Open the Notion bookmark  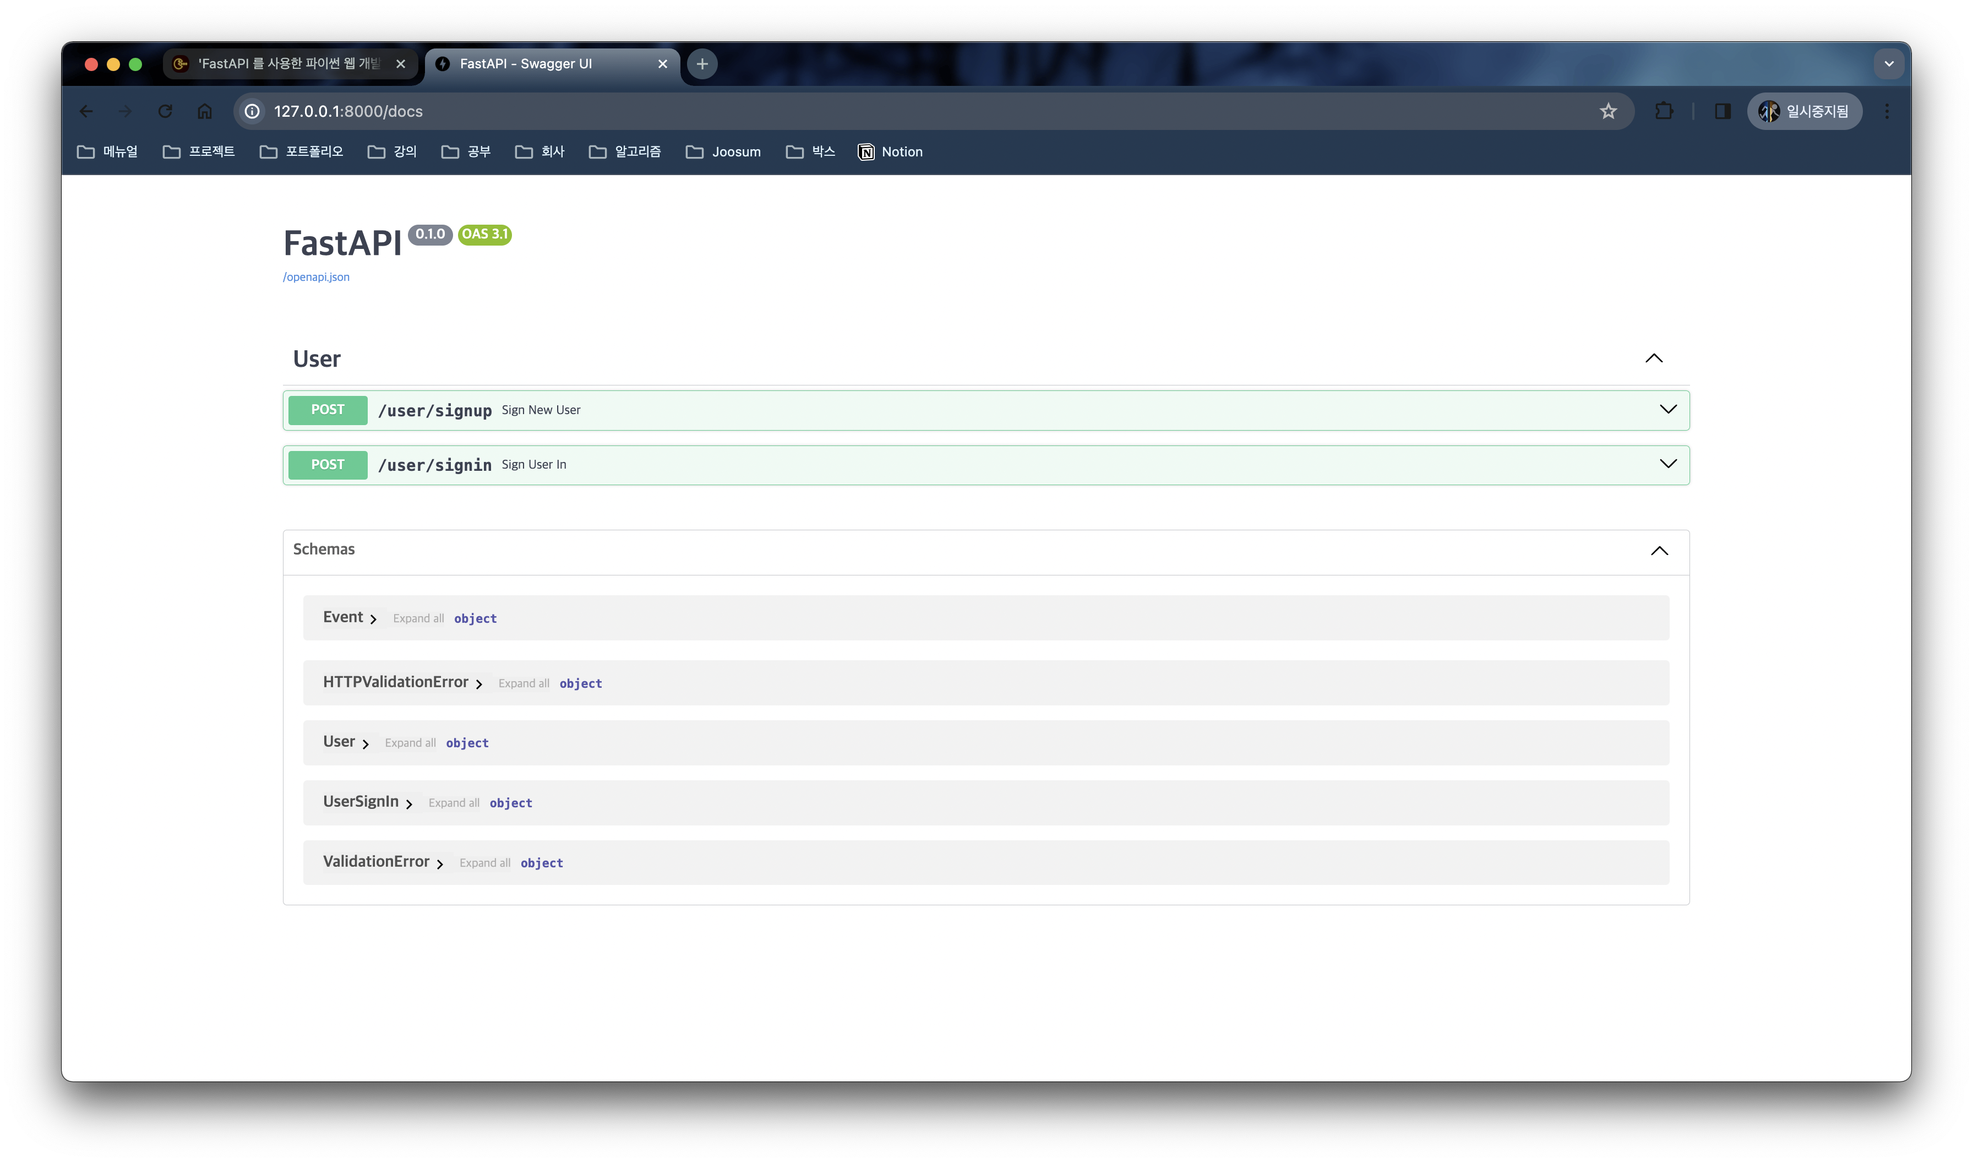(891, 152)
